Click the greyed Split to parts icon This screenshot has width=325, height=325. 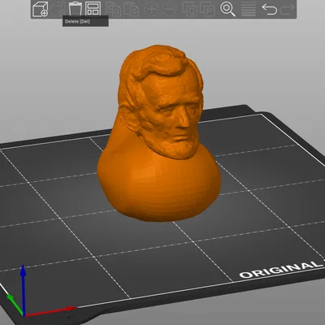click(207, 9)
